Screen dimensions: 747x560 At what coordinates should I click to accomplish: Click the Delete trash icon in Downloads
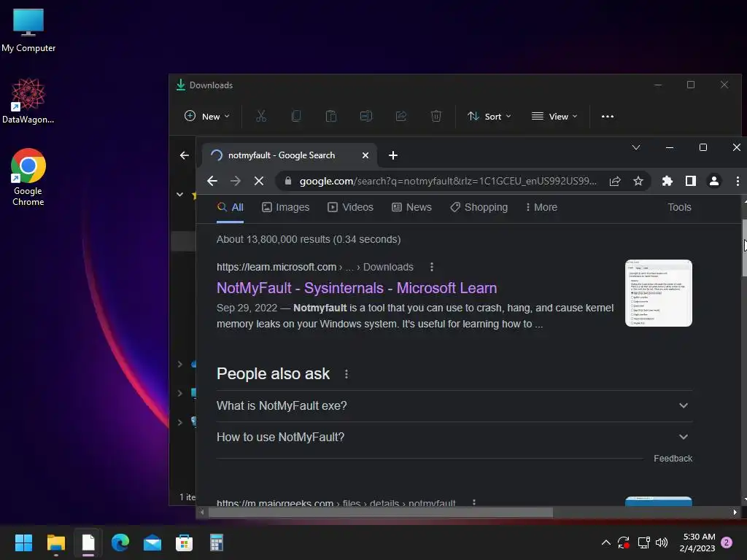(436, 116)
